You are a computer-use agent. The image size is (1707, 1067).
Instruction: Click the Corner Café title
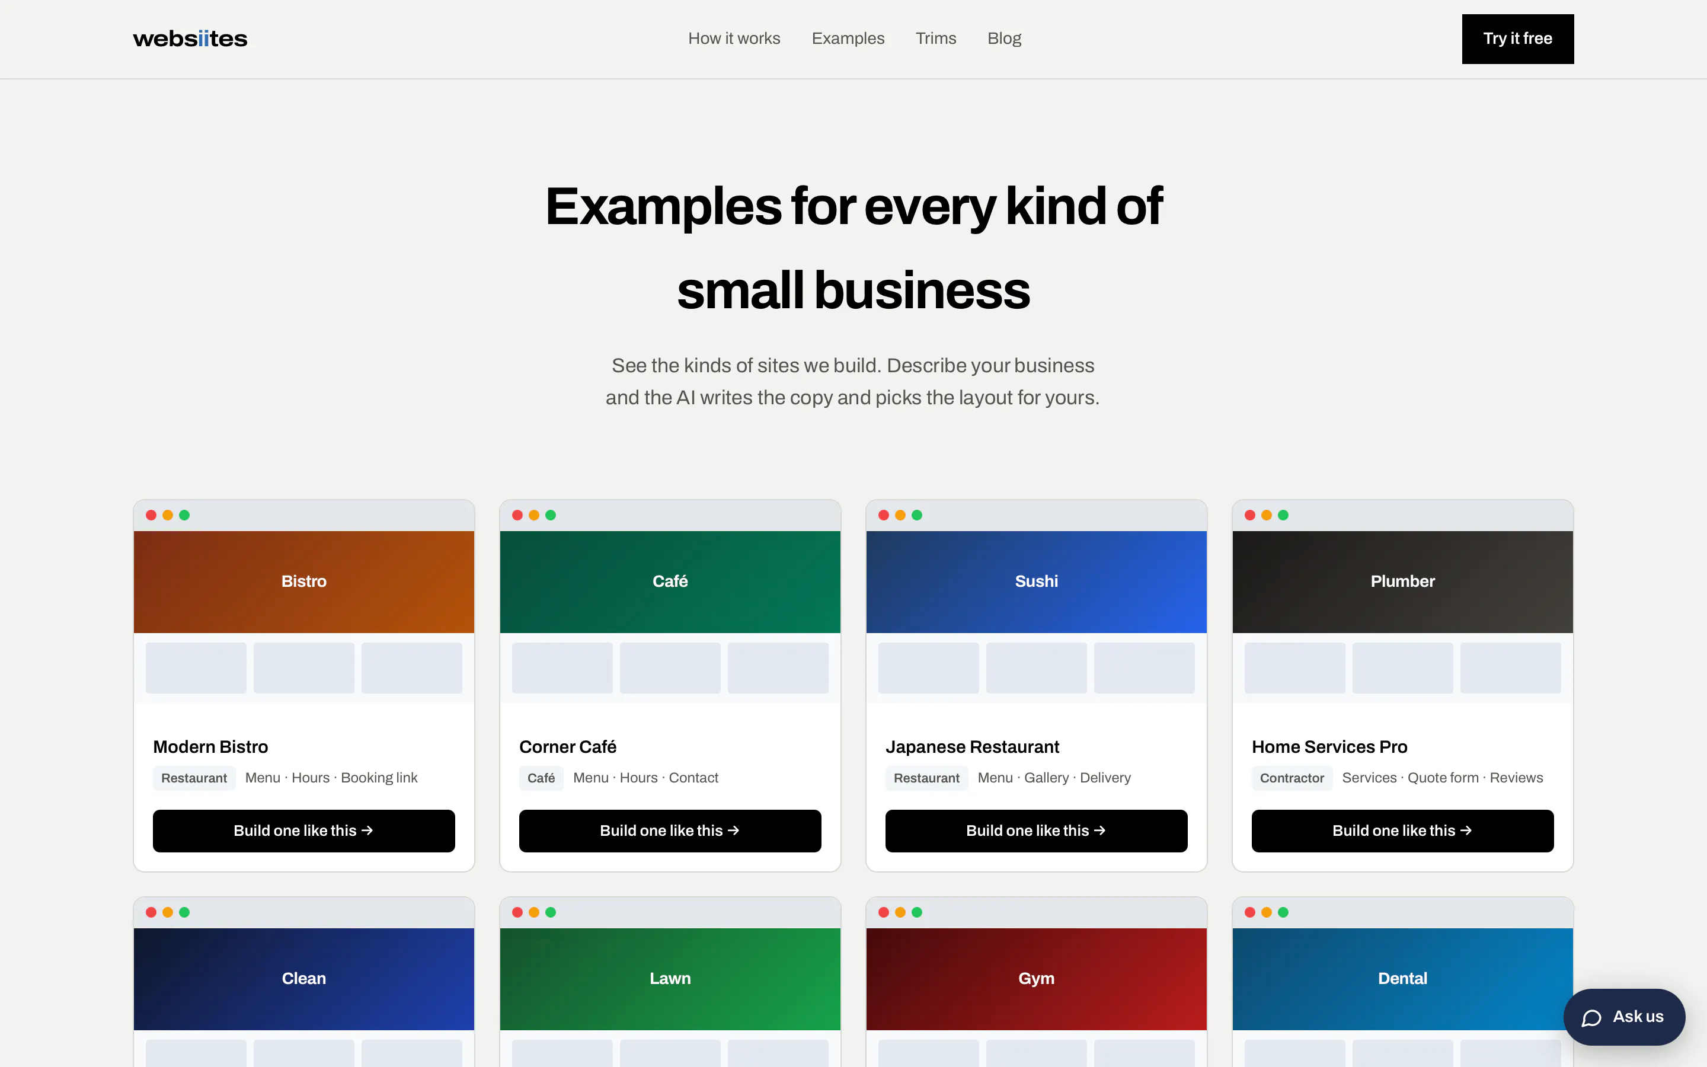click(567, 747)
